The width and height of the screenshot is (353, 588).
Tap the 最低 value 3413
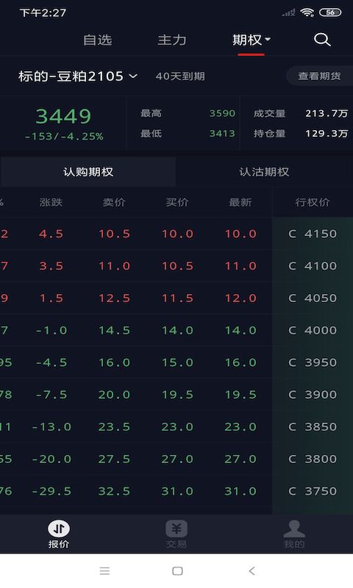tap(222, 134)
